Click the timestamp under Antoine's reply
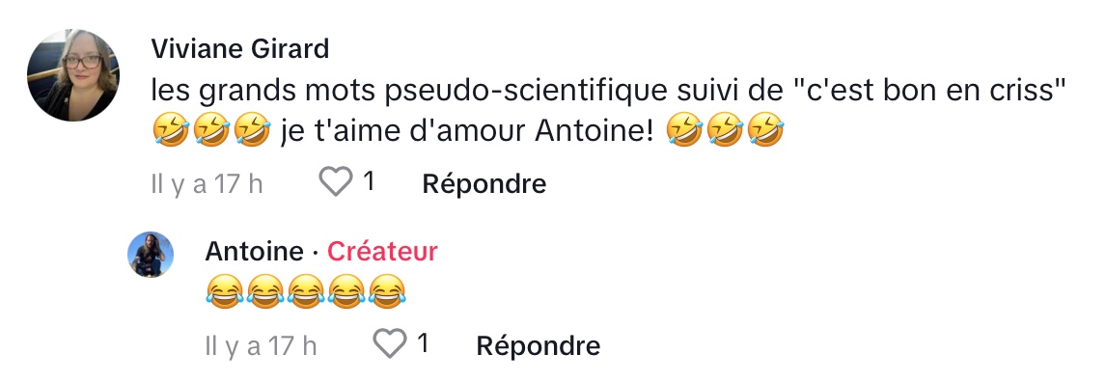Viewport: 1106px width, 382px height. (261, 345)
